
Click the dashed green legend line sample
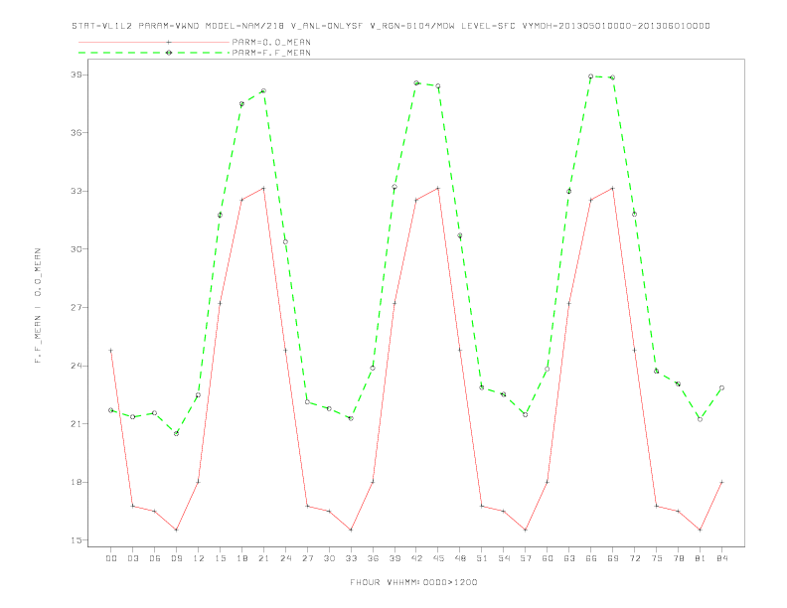[x=154, y=53]
